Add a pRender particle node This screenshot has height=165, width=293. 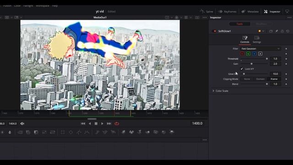coord(113,132)
